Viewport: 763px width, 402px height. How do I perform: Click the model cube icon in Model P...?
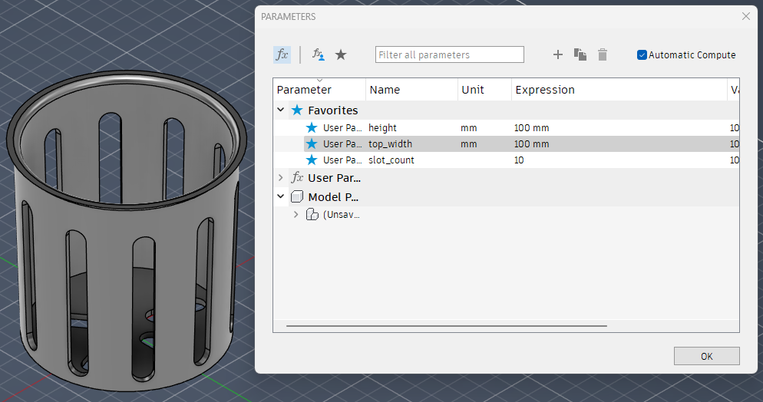coord(297,196)
